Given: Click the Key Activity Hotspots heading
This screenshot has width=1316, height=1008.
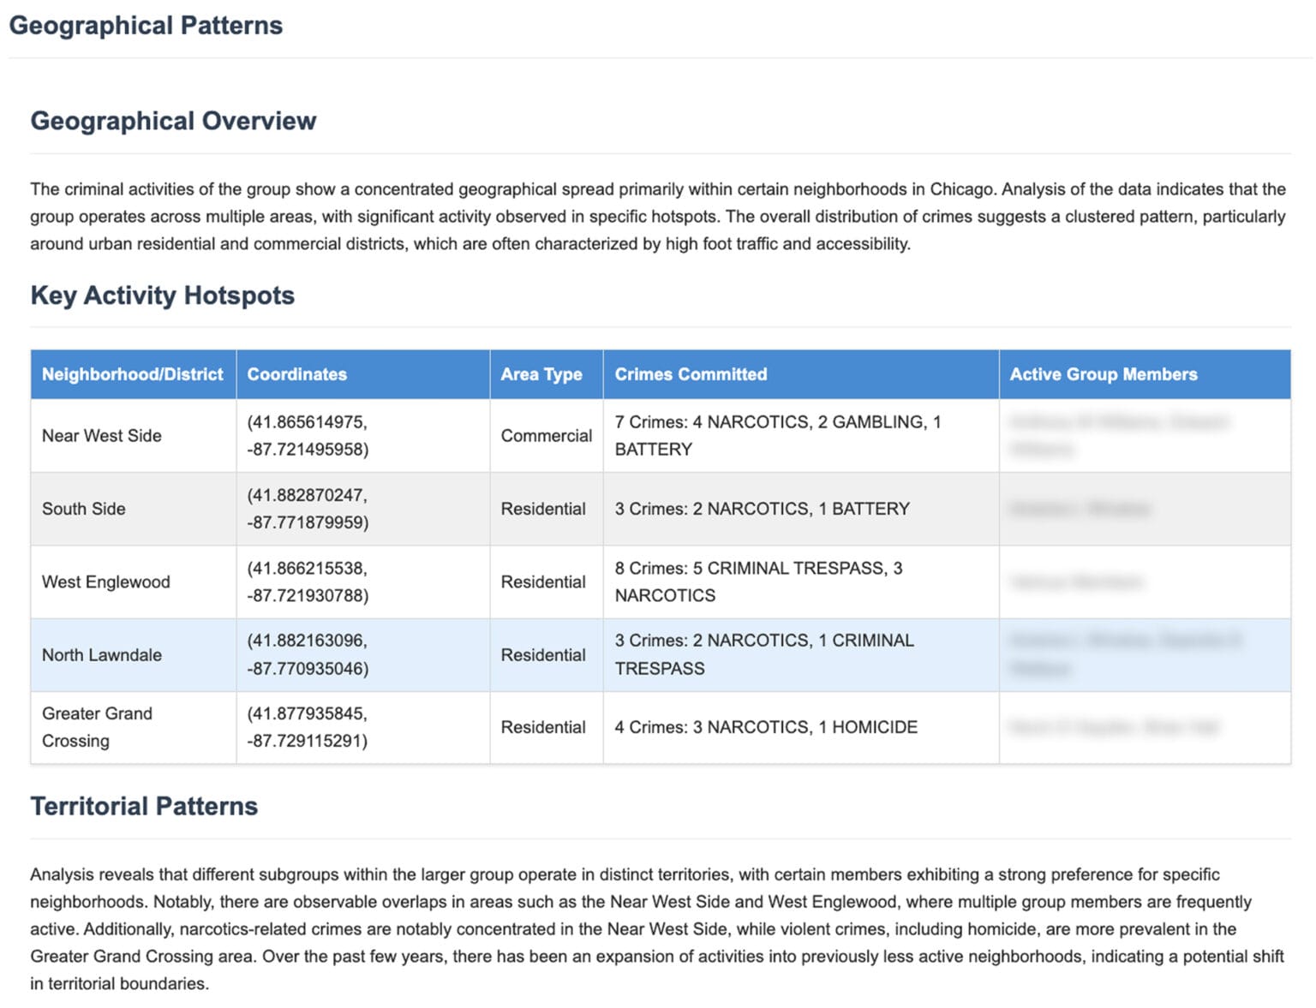Looking at the screenshot, I should click(162, 295).
